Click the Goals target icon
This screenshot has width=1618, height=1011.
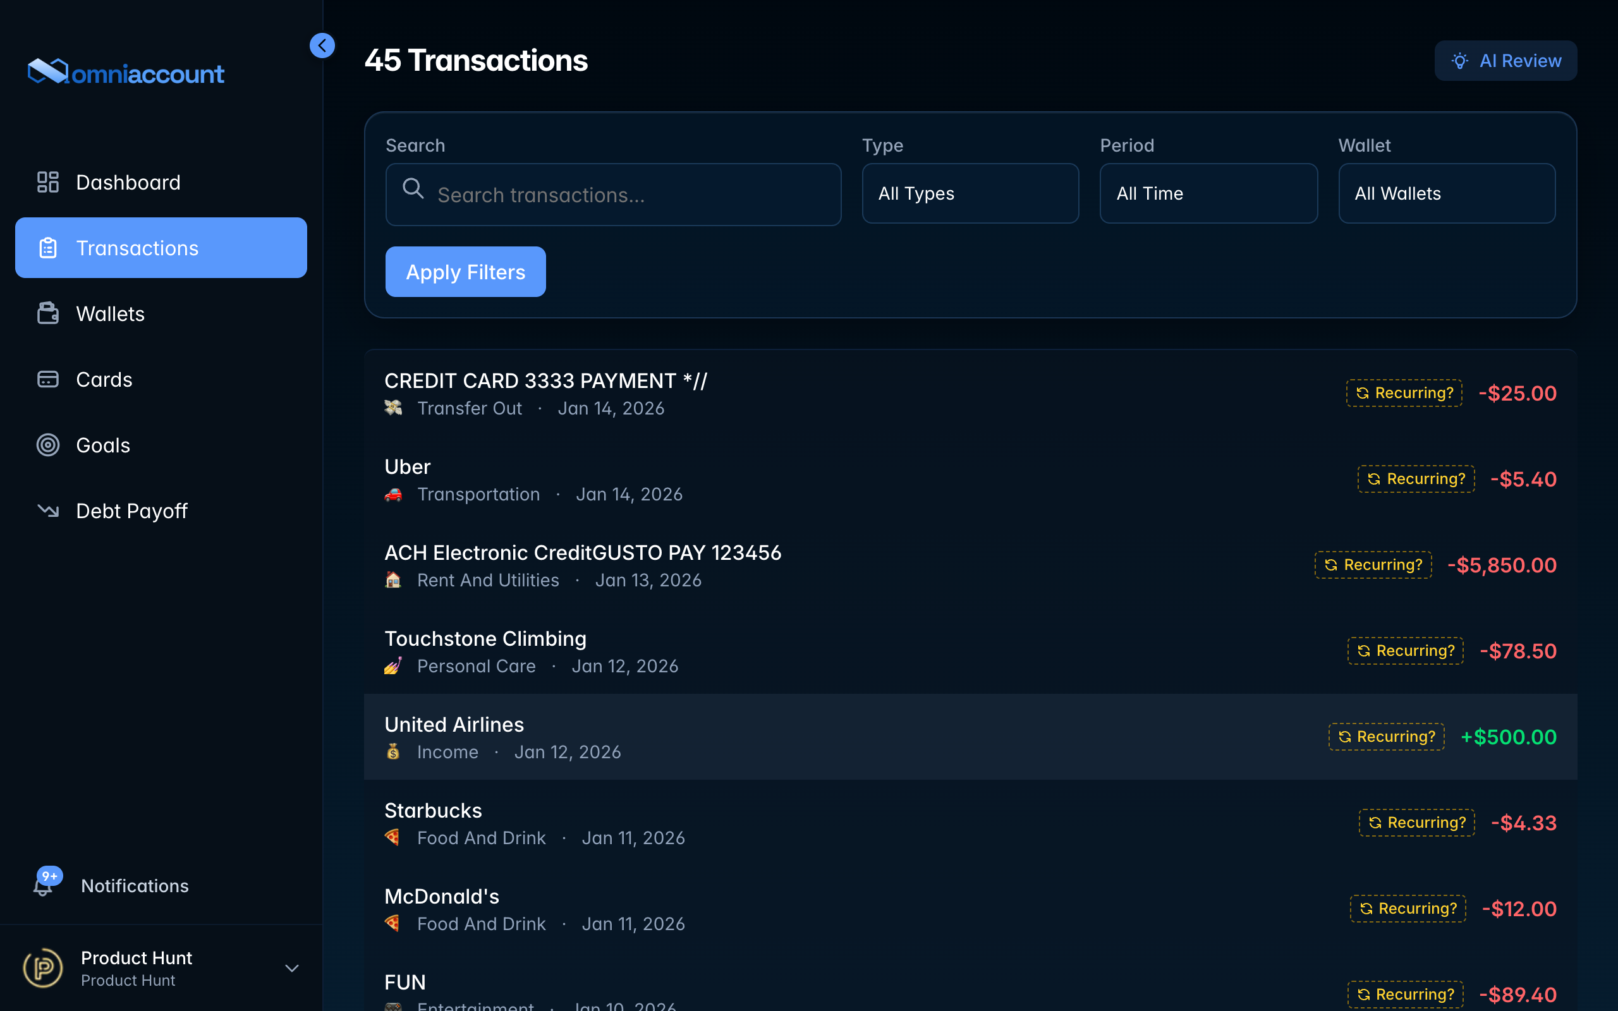[47, 445]
